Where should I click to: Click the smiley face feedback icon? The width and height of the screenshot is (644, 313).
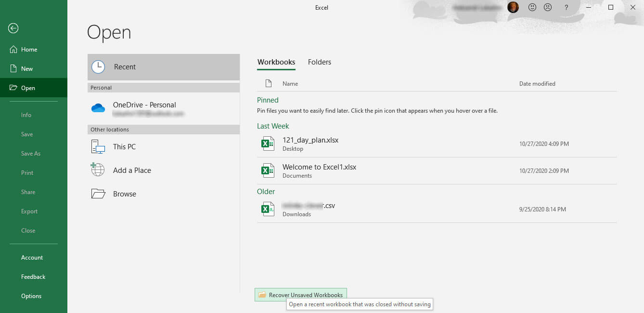tap(532, 7)
